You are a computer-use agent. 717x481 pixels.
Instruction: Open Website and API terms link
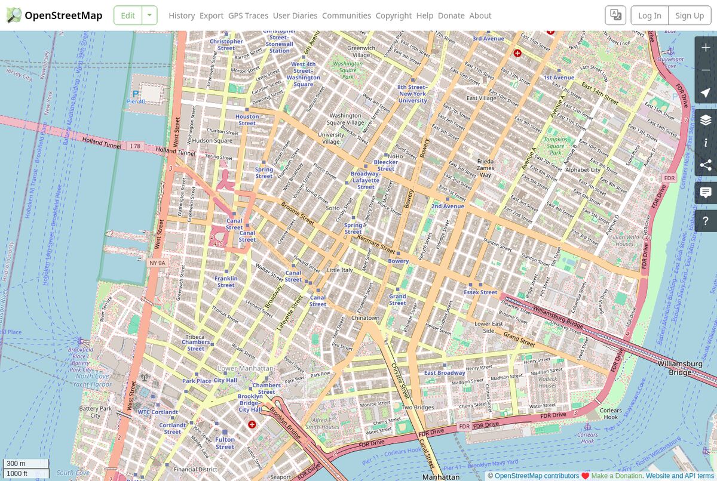pyautogui.click(x=680, y=476)
